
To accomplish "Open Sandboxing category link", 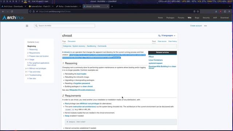I will (x=91, y=46).
